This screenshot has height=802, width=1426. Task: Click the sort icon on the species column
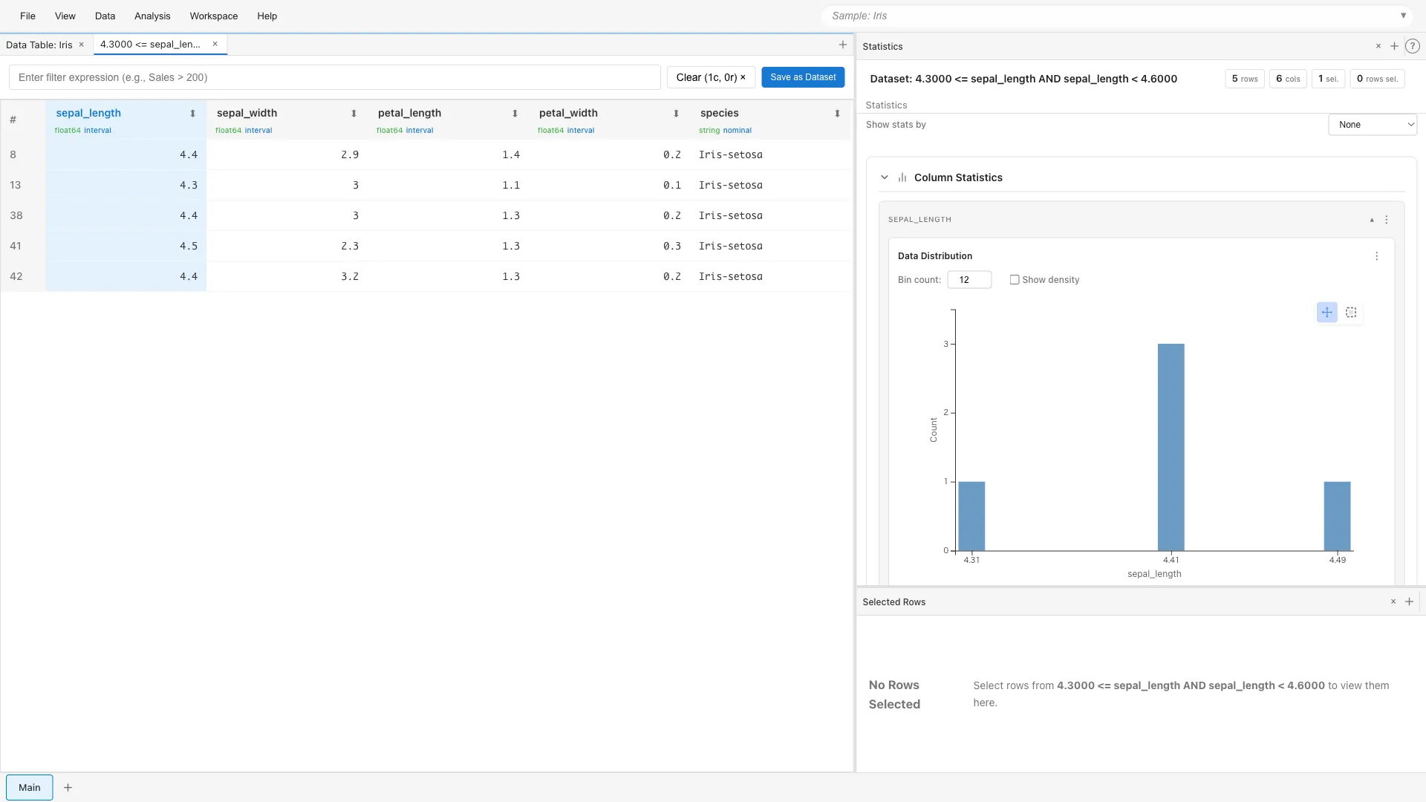(x=837, y=114)
